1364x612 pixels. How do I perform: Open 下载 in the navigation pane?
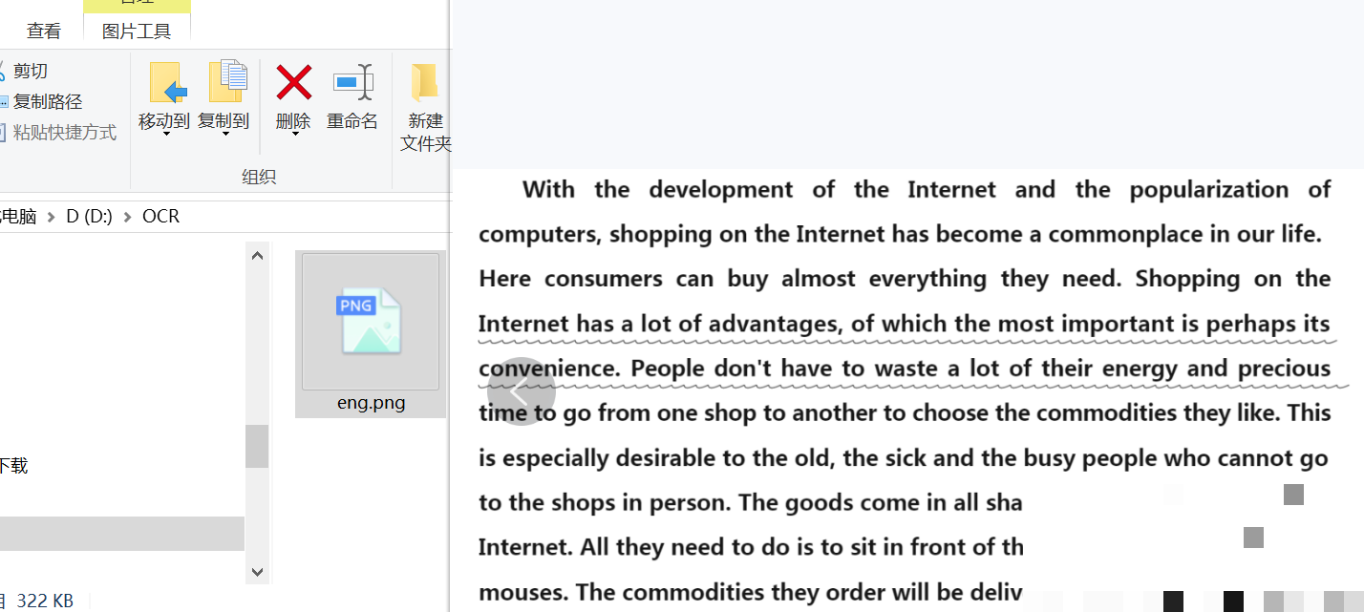[13, 466]
